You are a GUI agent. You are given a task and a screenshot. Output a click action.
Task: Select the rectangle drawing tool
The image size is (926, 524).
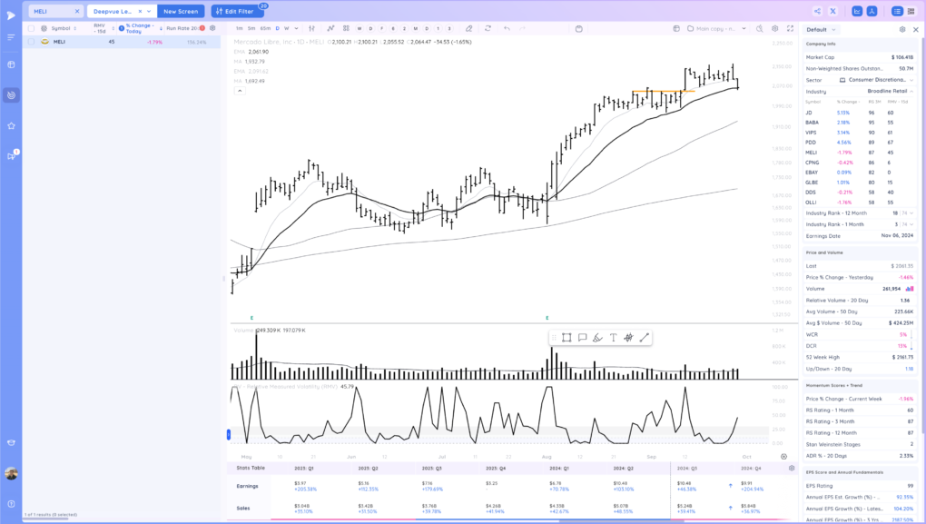(x=566, y=338)
